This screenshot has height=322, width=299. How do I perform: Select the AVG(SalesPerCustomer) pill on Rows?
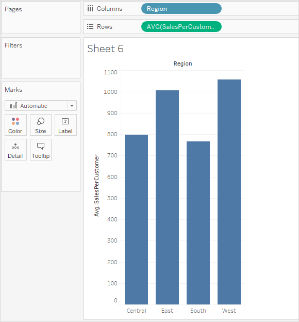[x=181, y=27]
